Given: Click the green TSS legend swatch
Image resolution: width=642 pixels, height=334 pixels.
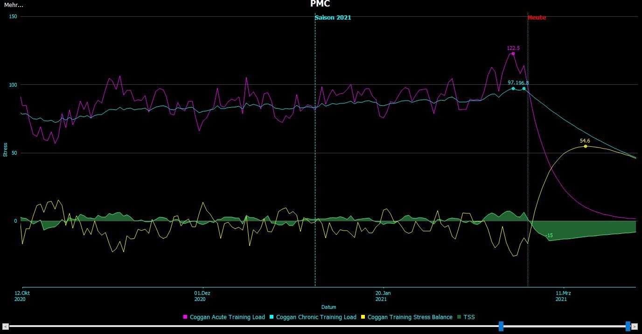Looking at the screenshot, I should point(459,317).
